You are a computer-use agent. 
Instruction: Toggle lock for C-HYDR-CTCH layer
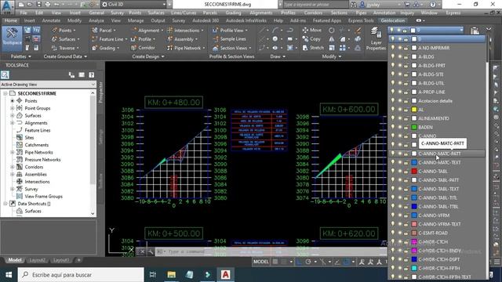(406, 242)
